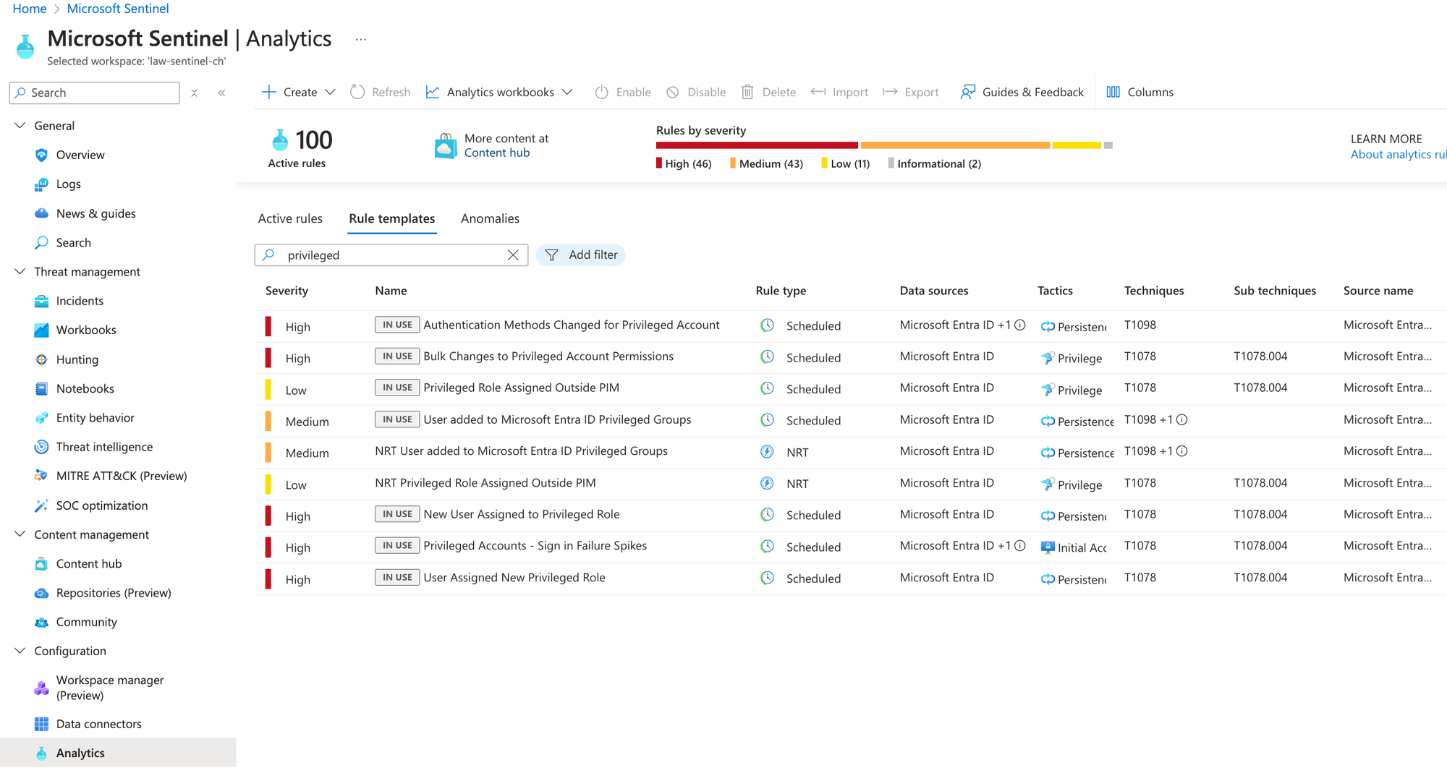Open the more options ellipsis menu
This screenshot has height=773, width=1447.
click(x=361, y=39)
